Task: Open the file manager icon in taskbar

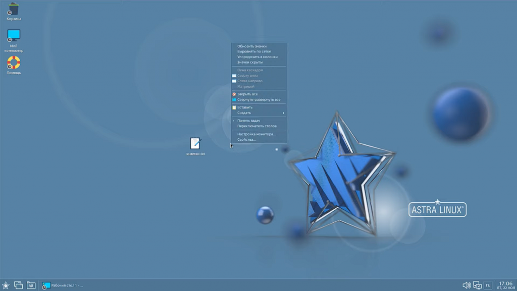Action: point(31,285)
